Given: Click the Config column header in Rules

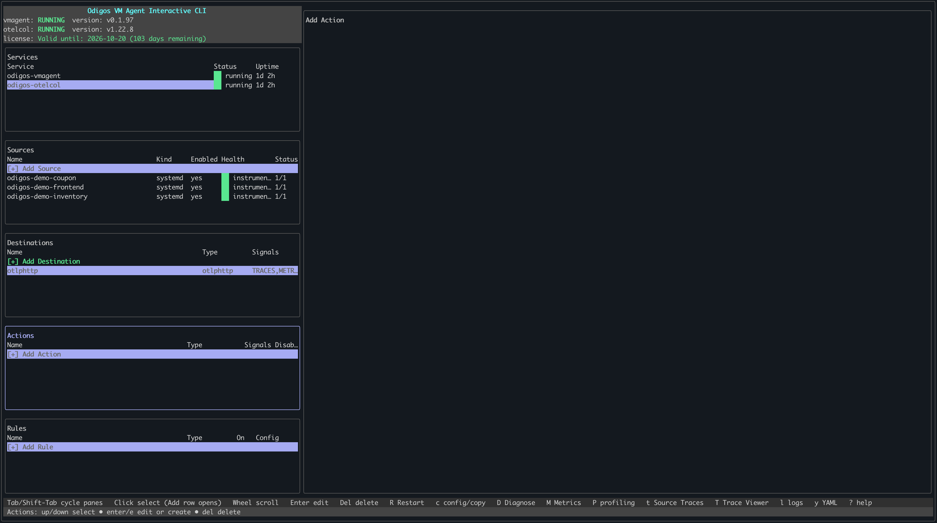Looking at the screenshot, I should pos(267,438).
